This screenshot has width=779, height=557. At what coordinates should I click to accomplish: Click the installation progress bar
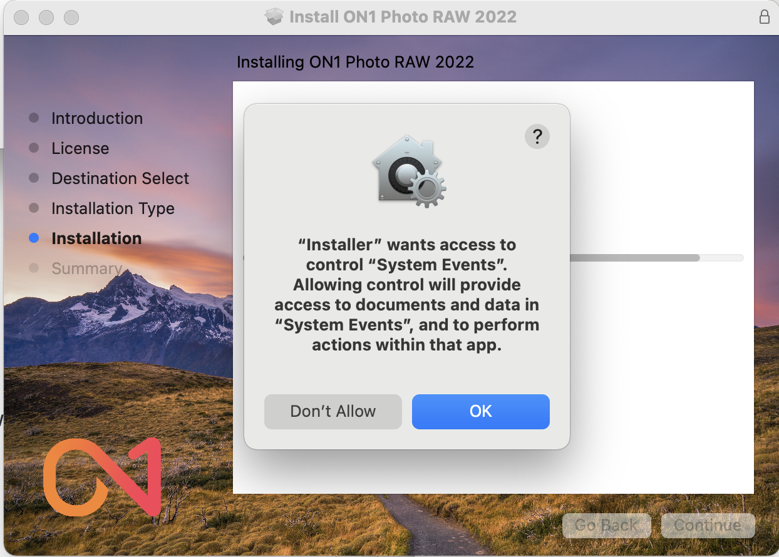pyautogui.click(x=656, y=257)
